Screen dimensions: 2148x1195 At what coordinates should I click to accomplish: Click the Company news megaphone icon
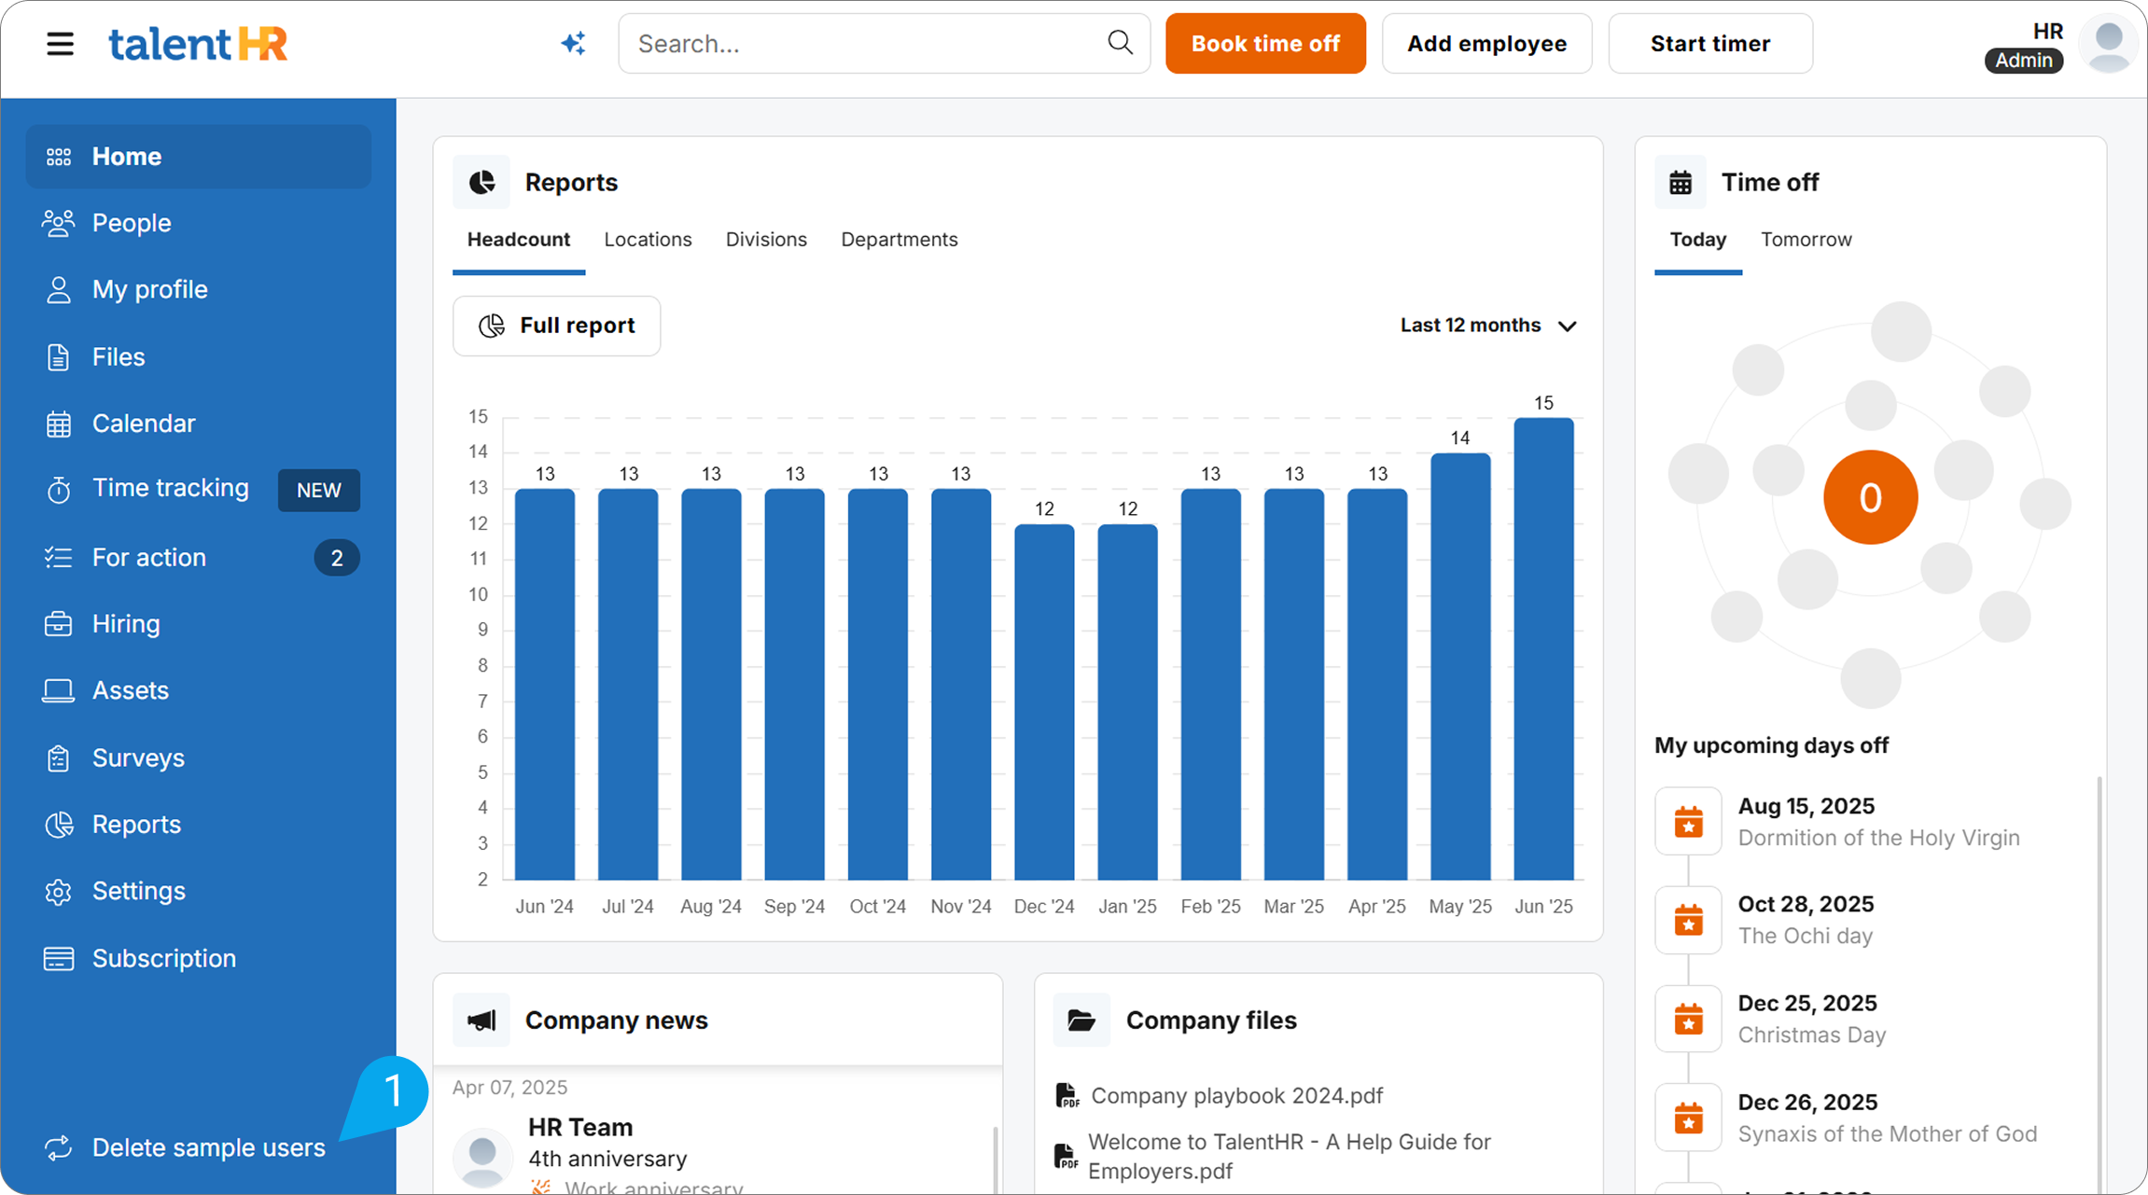coord(481,1021)
